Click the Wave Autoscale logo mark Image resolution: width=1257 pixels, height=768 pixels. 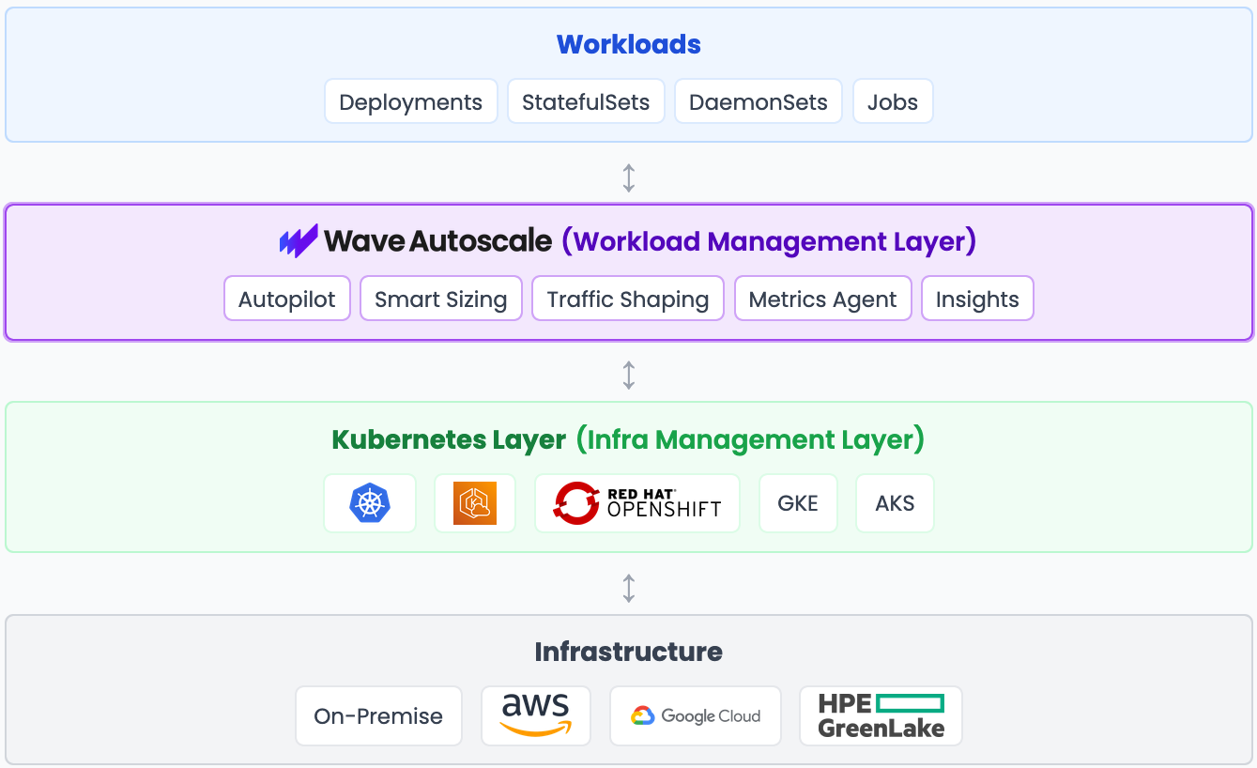coord(299,241)
